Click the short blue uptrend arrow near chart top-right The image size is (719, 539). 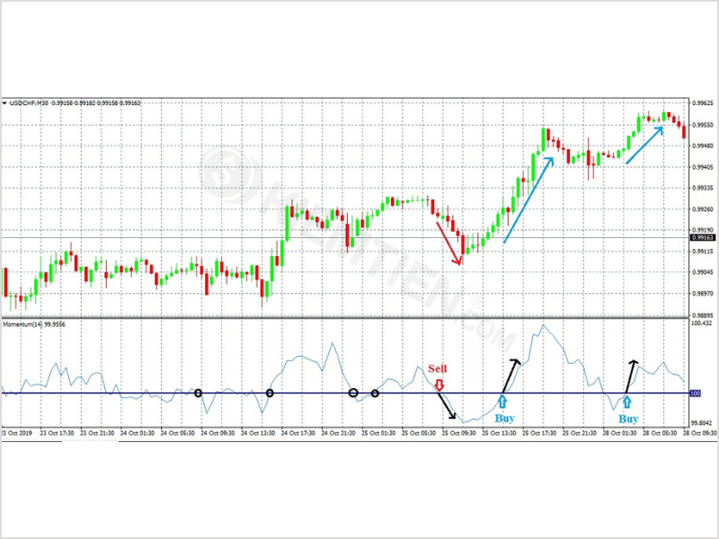tap(644, 145)
